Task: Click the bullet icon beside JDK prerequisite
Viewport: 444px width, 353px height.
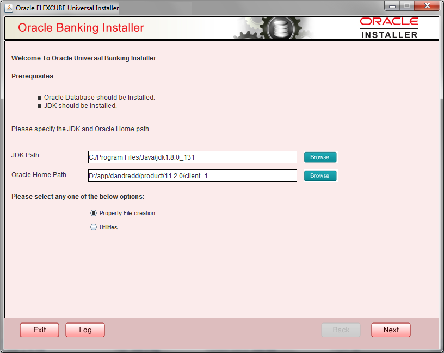Action: coord(39,106)
